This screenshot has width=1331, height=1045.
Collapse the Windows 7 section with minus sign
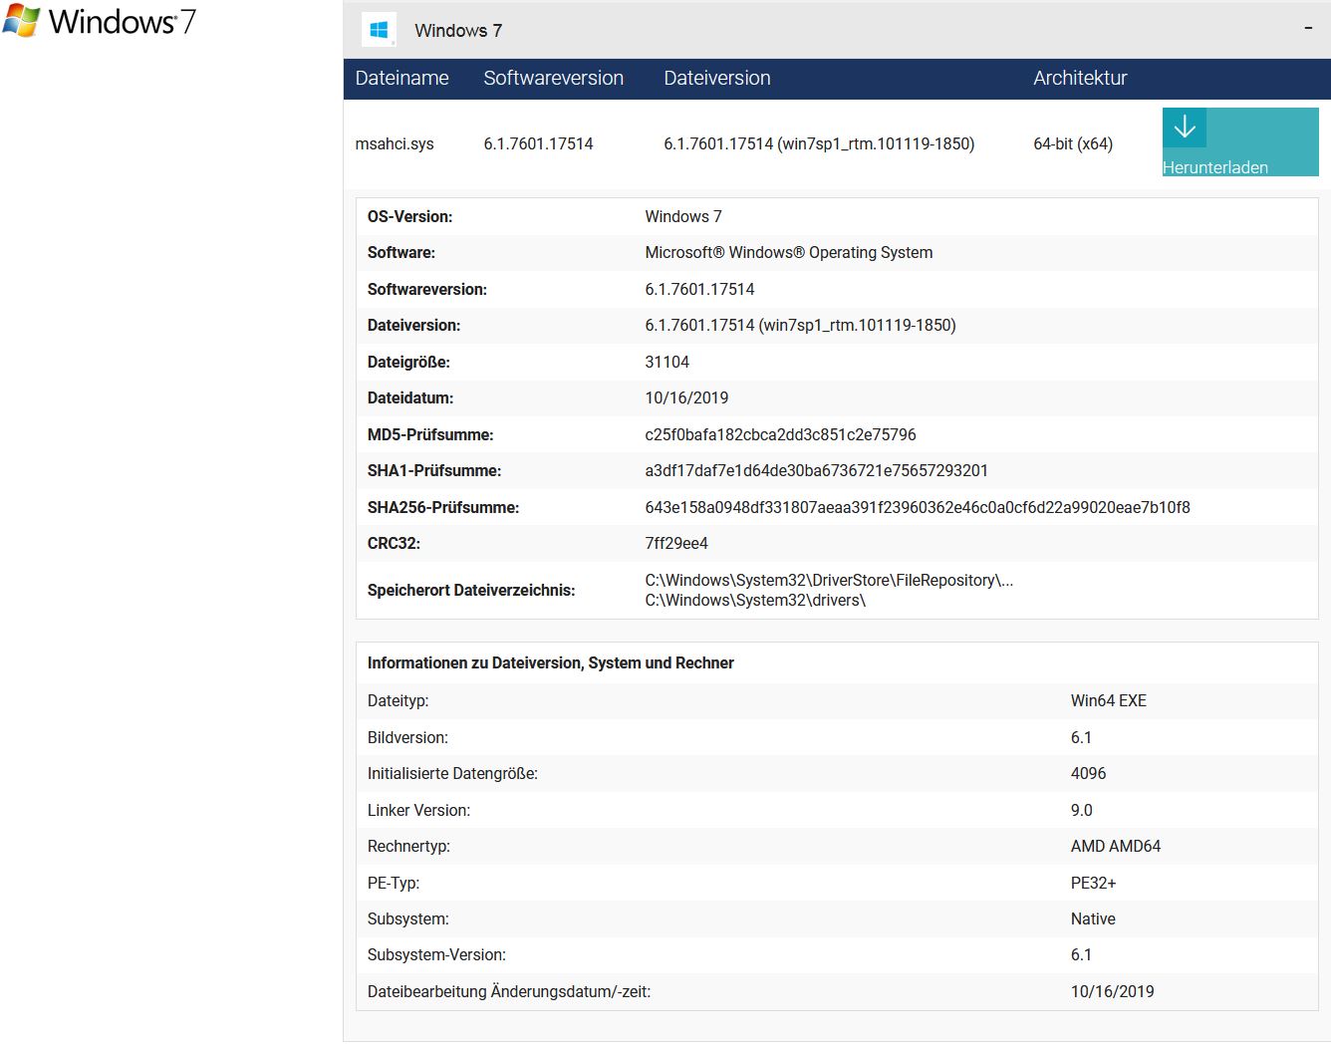[1308, 29]
